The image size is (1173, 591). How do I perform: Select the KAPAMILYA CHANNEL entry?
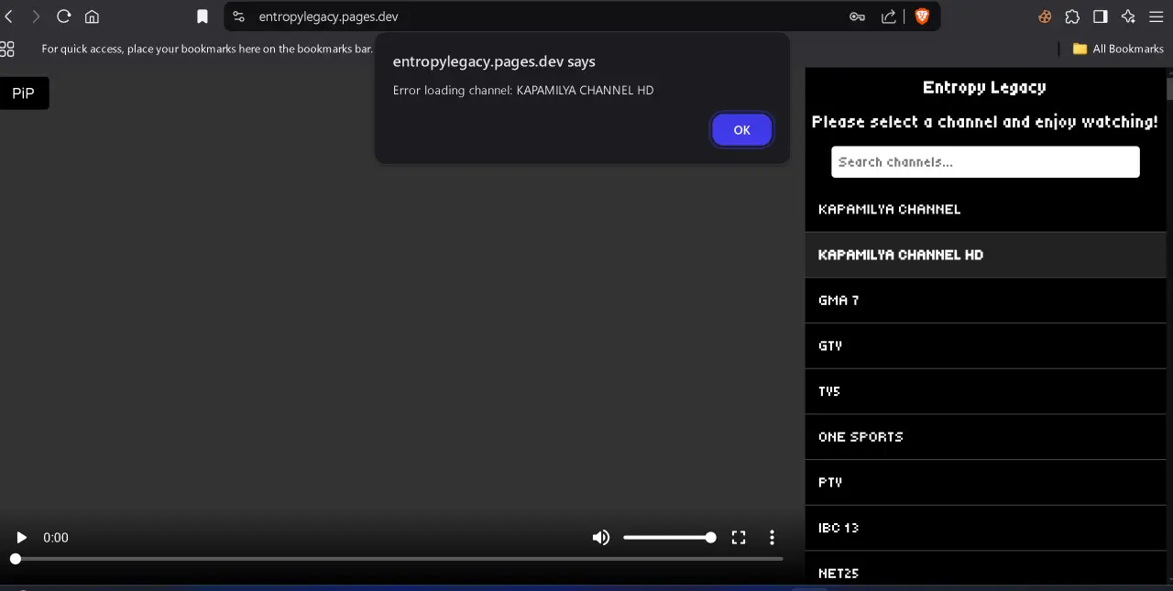pos(985,209)
